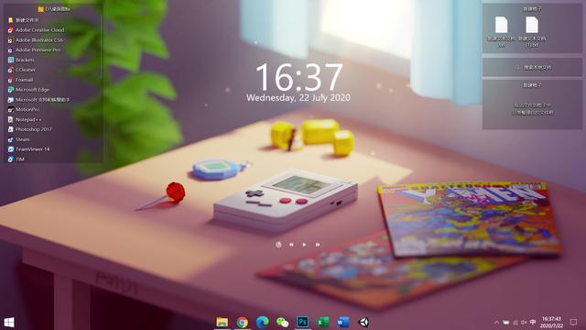This screenshot has height=330, width=586.
Task: Click the muted volume tray icon
Action: pyautogui.click(x=524, y=323)
